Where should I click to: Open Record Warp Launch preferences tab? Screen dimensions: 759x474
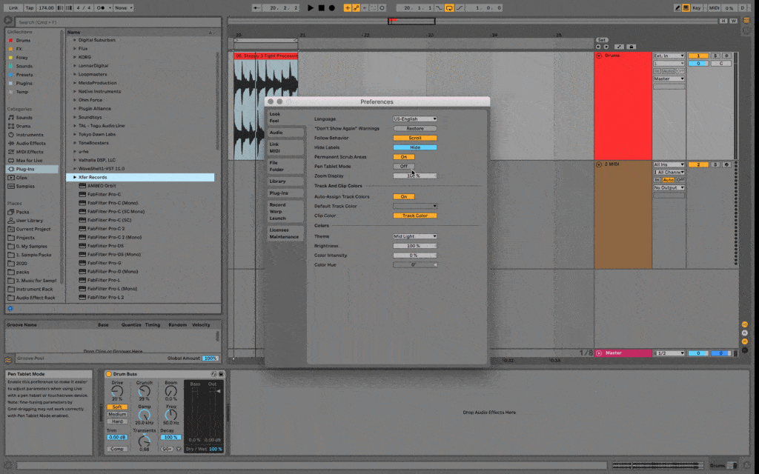(x=285, y=211)
